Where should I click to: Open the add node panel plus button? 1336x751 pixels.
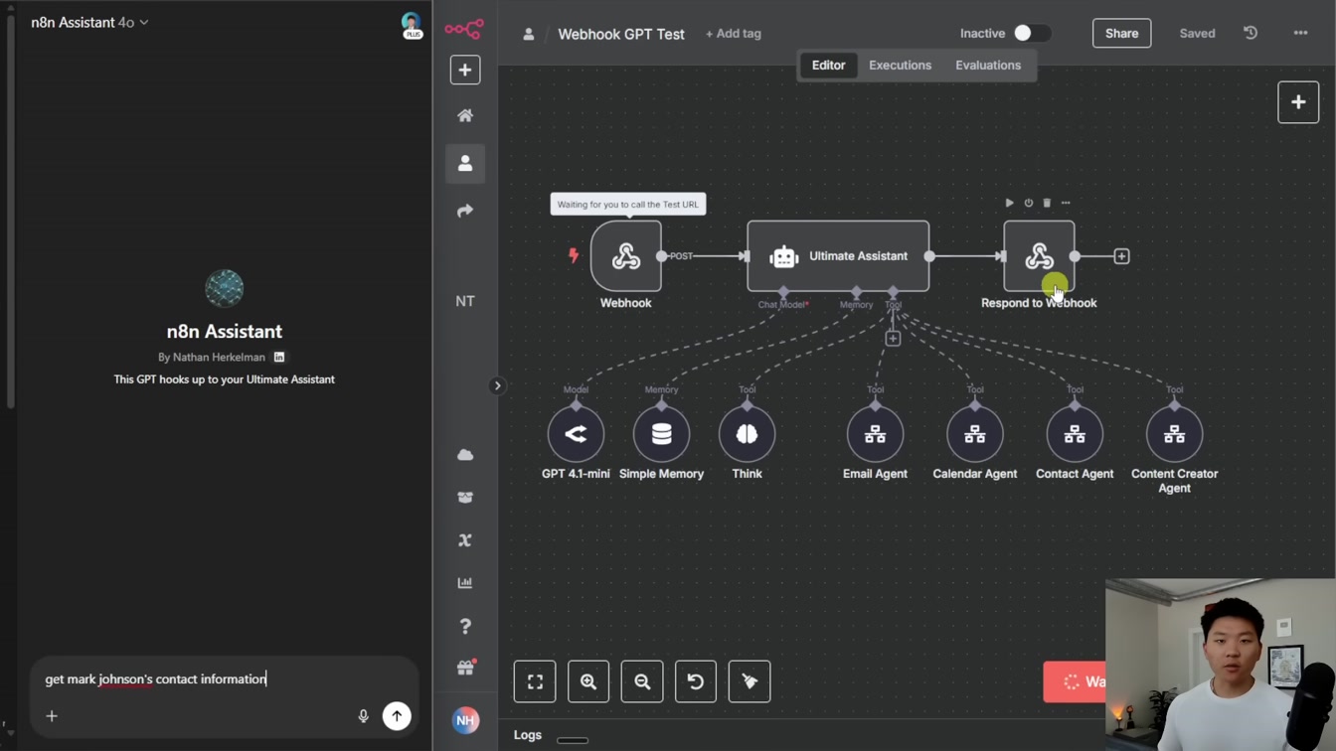1298,102
